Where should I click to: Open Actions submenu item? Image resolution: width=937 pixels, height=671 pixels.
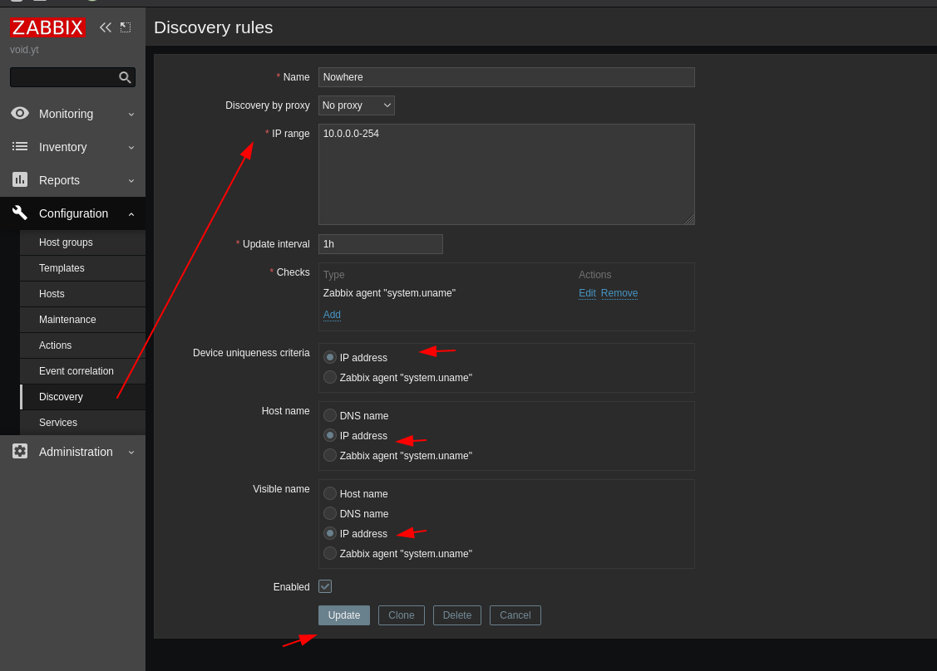click(82, 345)
